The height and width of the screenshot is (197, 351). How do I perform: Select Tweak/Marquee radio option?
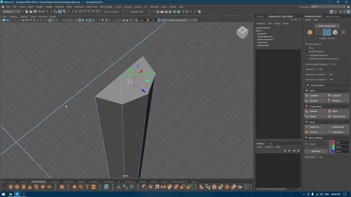[307, 51]
